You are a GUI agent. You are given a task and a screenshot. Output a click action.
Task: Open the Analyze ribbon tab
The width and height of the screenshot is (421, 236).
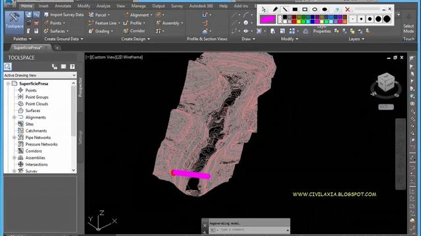point(103,6)
